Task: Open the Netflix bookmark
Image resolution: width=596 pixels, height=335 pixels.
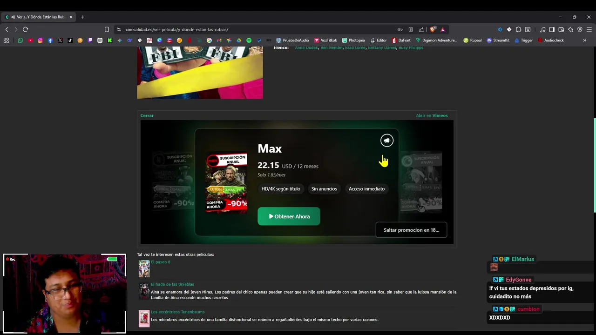Action: click(189, 40)
